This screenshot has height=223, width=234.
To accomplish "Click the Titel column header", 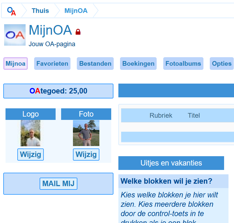I will coord(194,115).
